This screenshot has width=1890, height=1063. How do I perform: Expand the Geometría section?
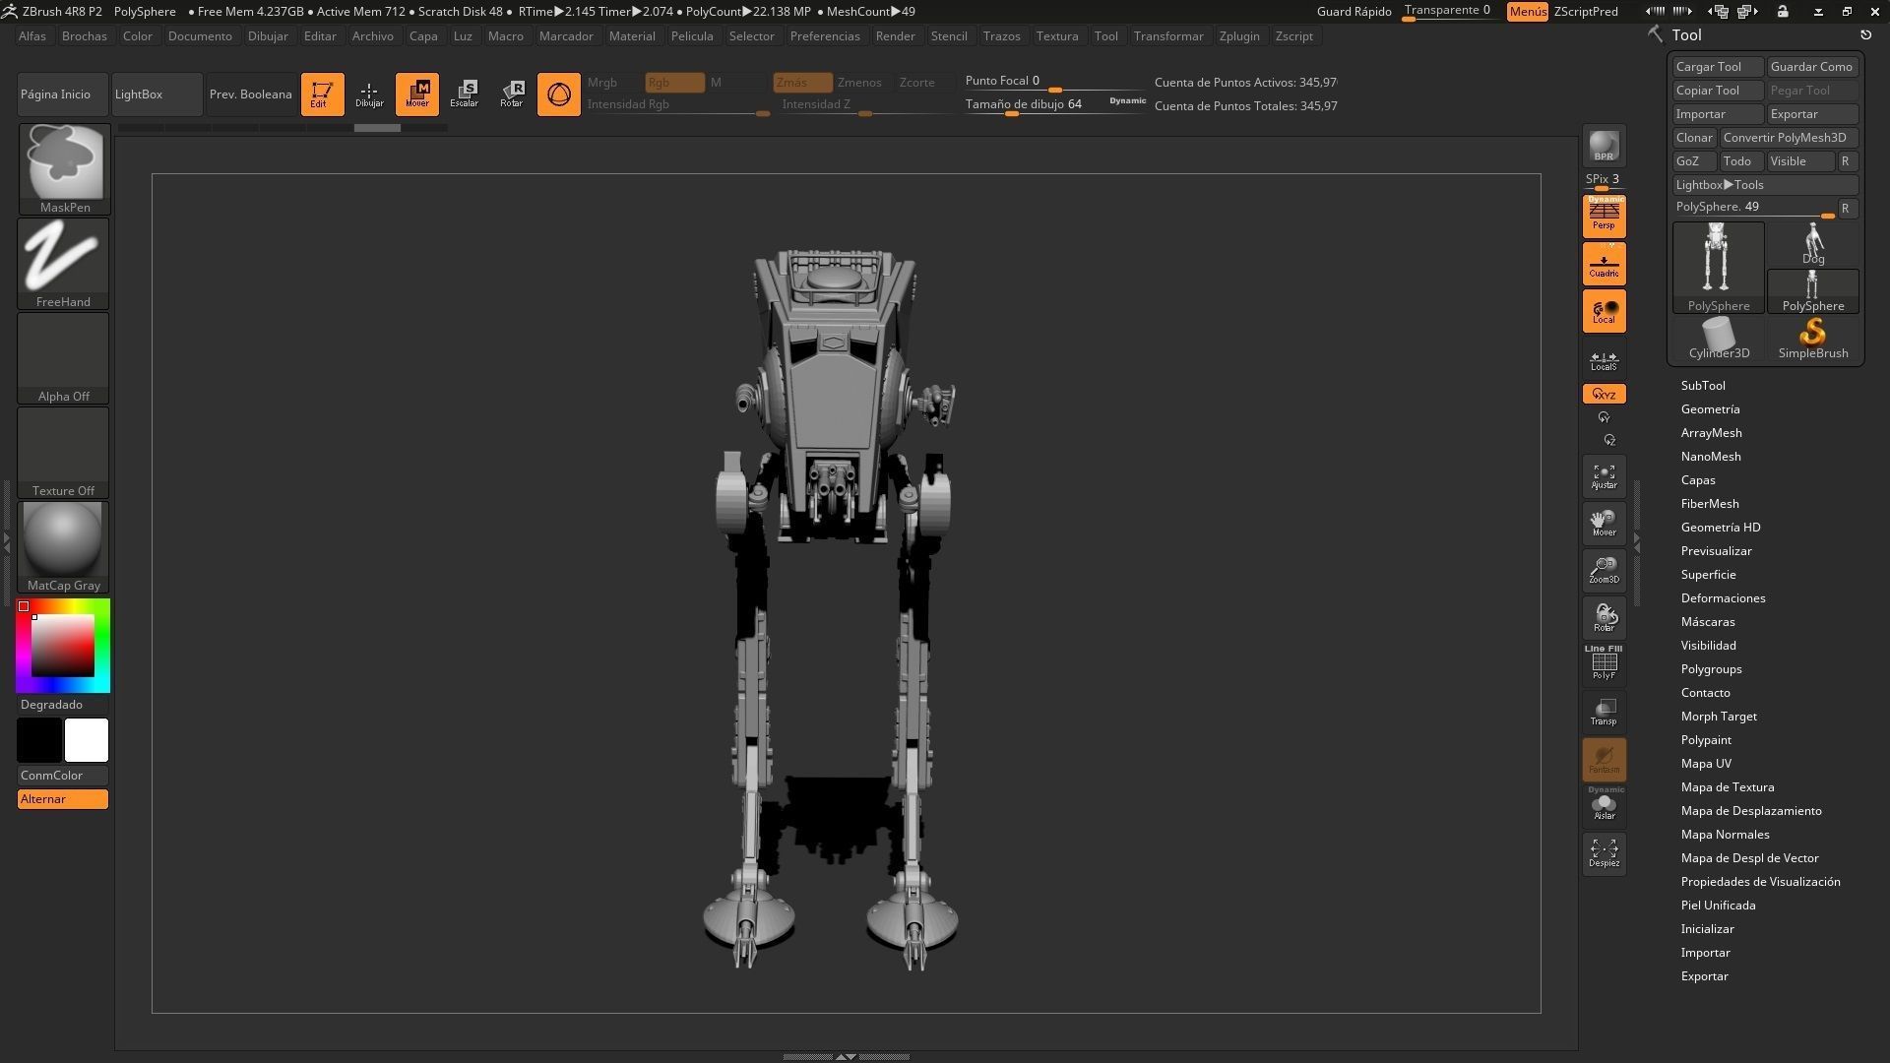pyautogui.click(x=1710, y=409)
